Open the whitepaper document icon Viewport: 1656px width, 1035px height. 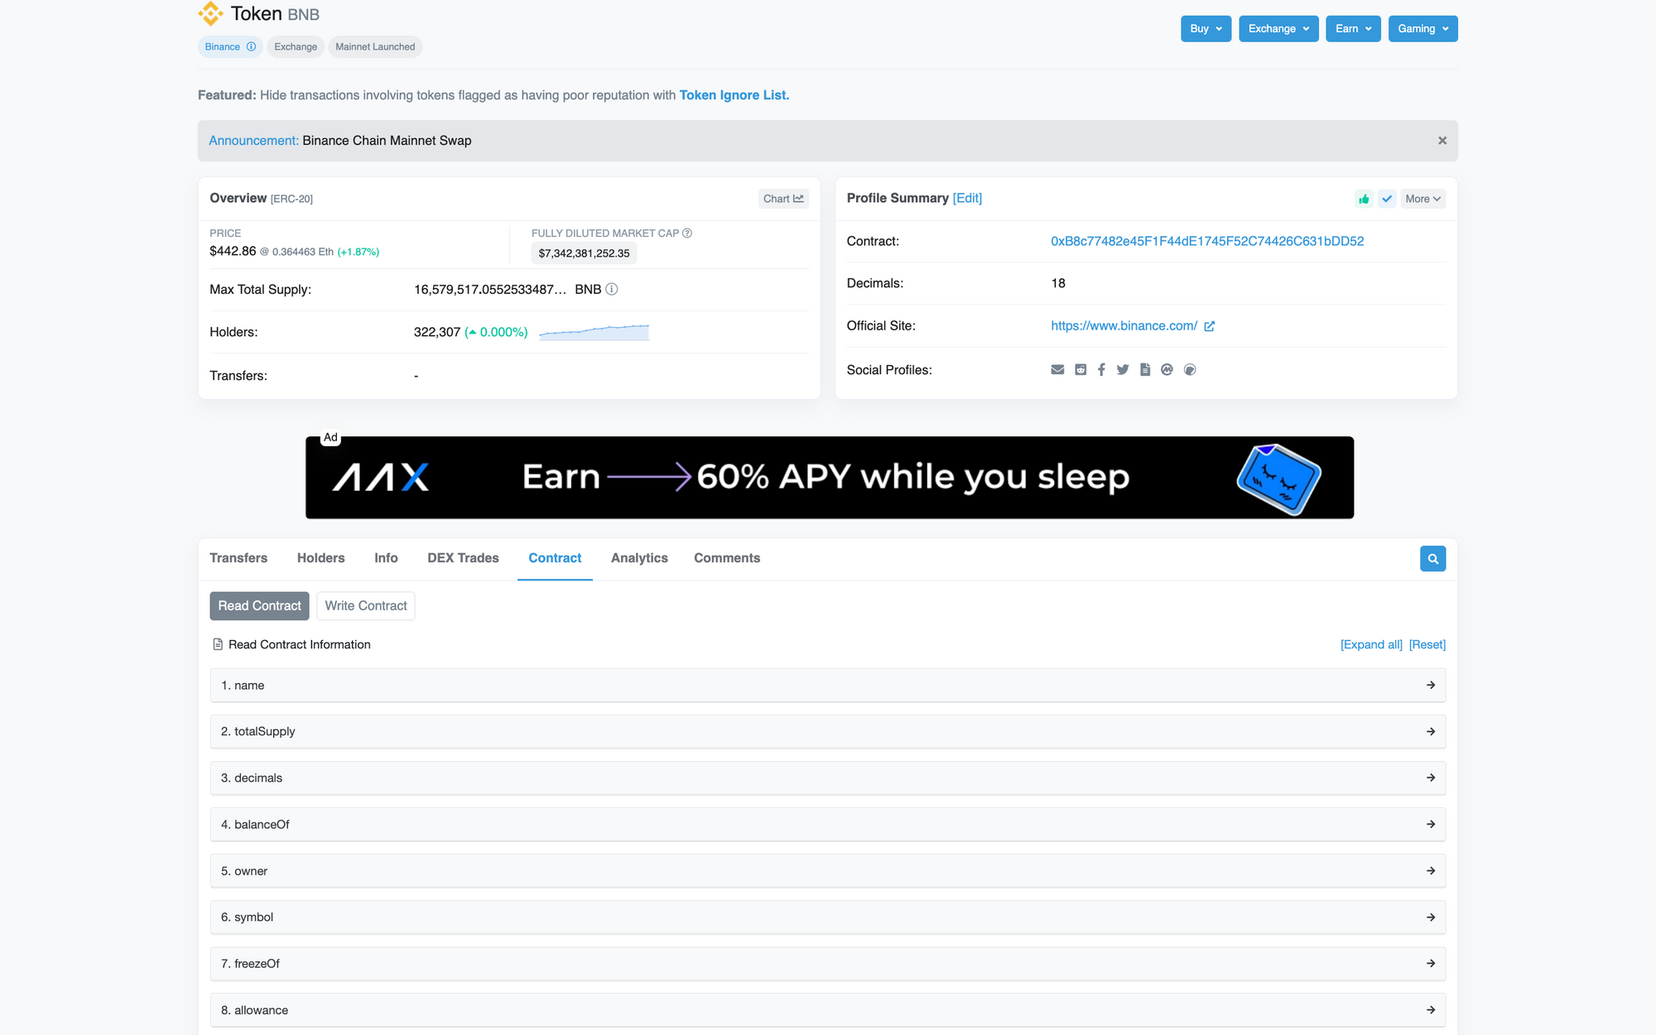click(x=1145, y=370)
